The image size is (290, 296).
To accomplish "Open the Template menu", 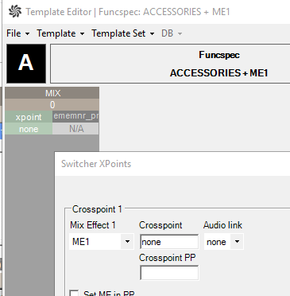I will click(x=60, y=33).
